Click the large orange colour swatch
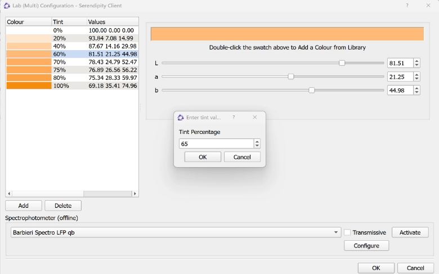This screenshot has width=439, height=274. coord(287,34)
